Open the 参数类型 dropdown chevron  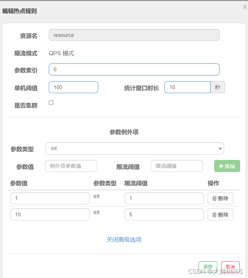220,148
